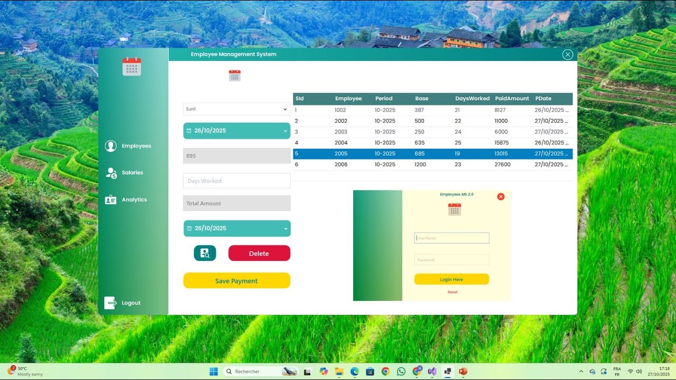Click the Rechercher taskbar search box
Image resolution: width=676 pixels, height=380 pixels.
tap(260, 372)
